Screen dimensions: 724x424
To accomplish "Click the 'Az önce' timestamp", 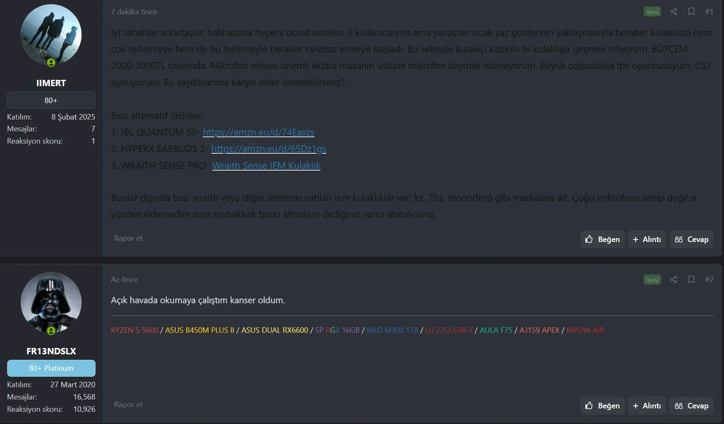I will coord(124,280).
